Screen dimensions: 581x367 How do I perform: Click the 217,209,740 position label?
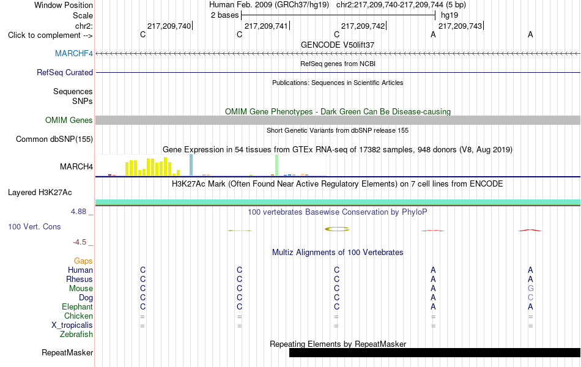point(169,26)
